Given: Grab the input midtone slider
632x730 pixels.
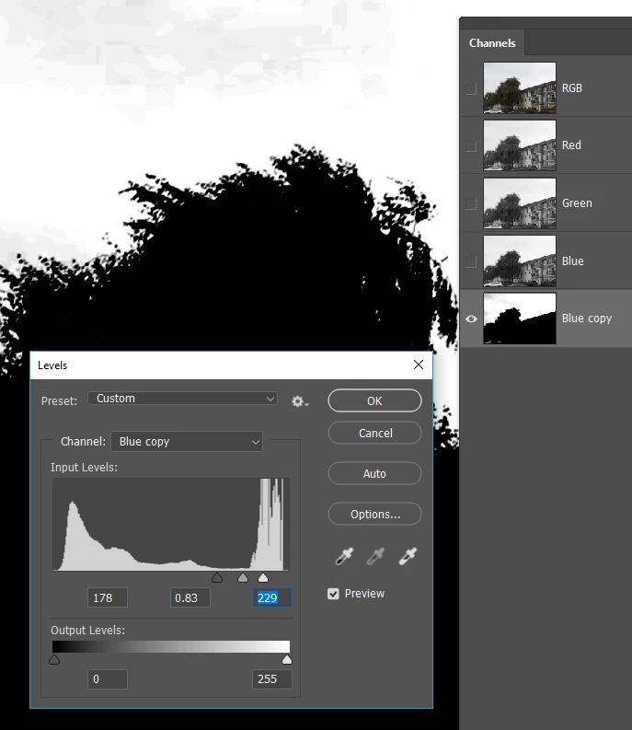Looking at the screenshot, I should tap(243, 578).
